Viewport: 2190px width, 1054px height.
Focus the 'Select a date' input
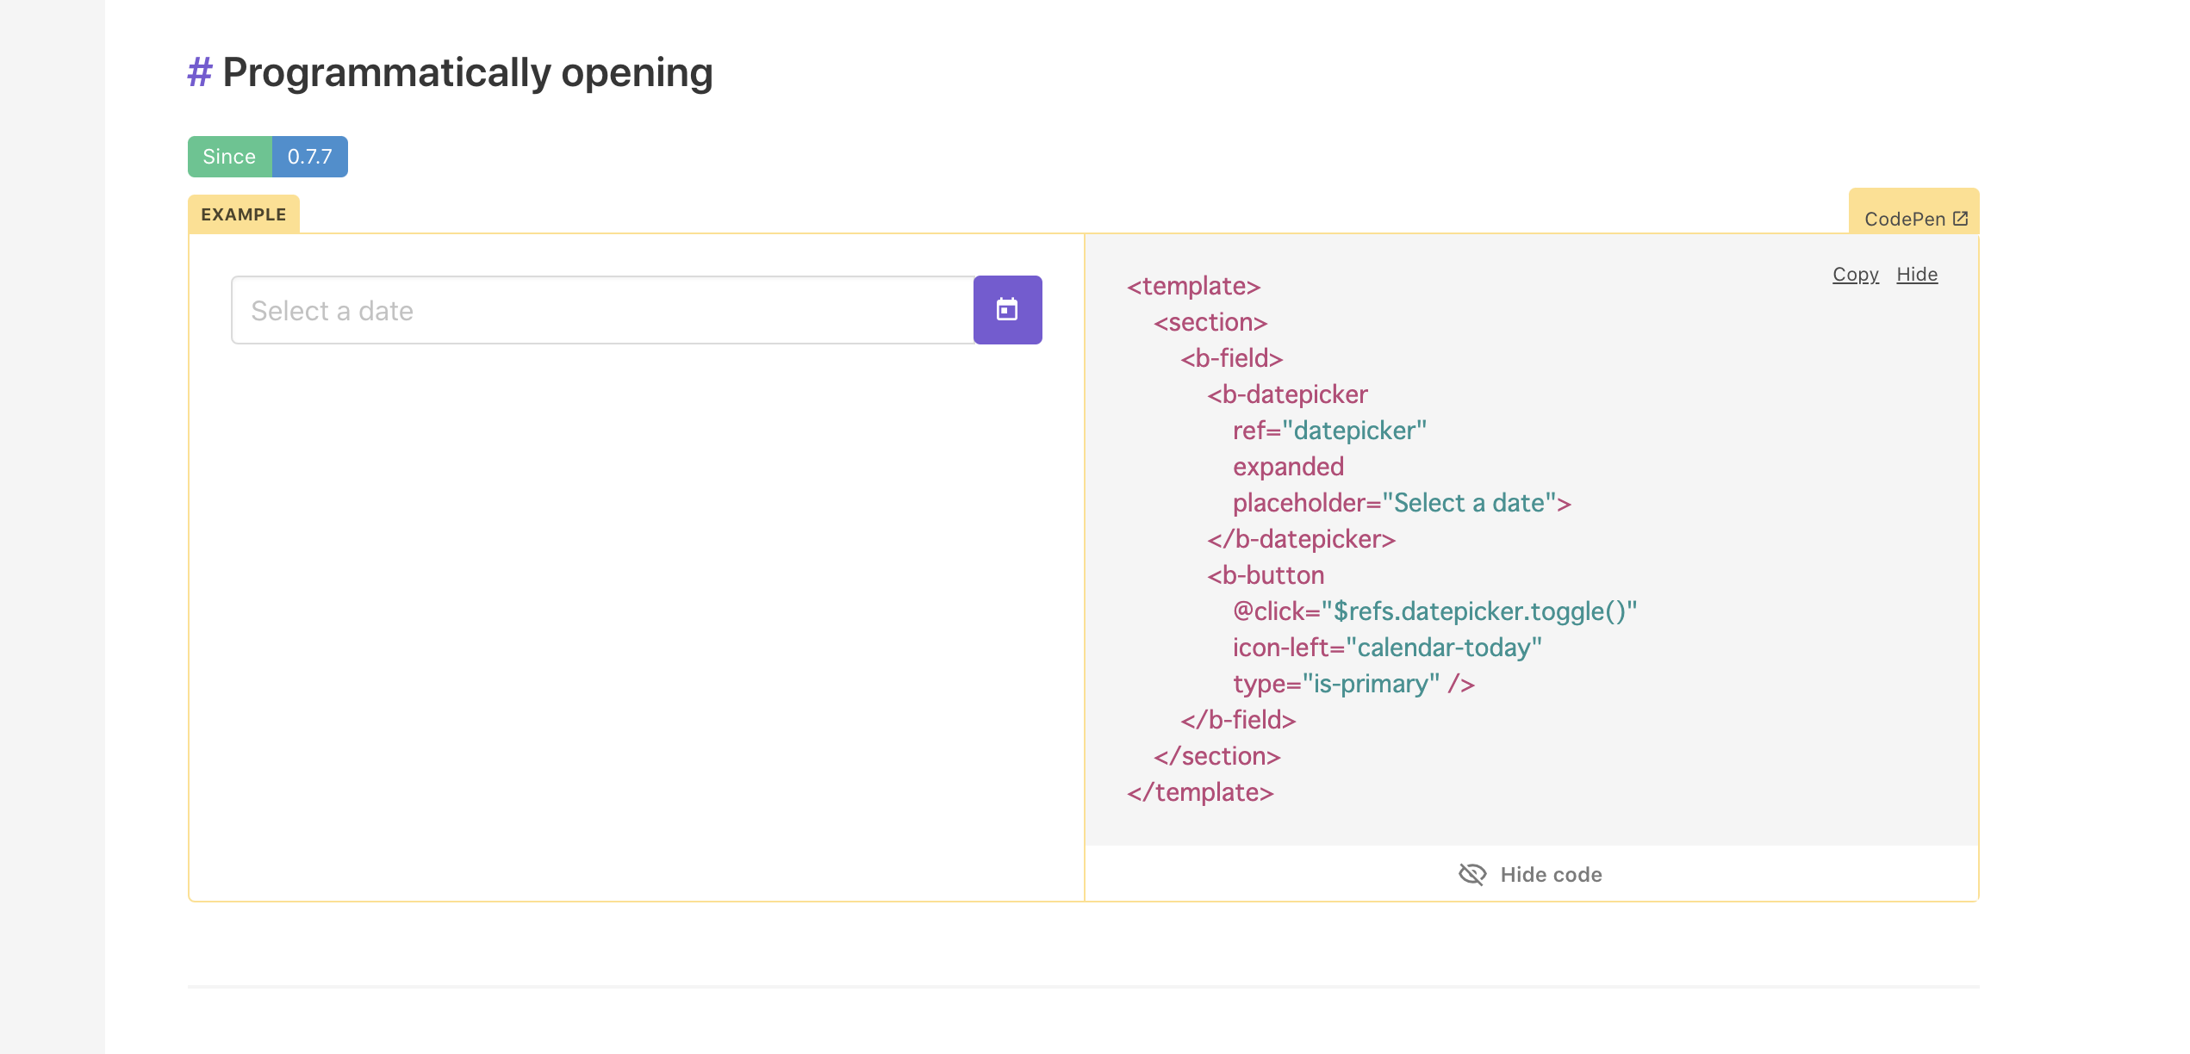click(x=602, y=310)
